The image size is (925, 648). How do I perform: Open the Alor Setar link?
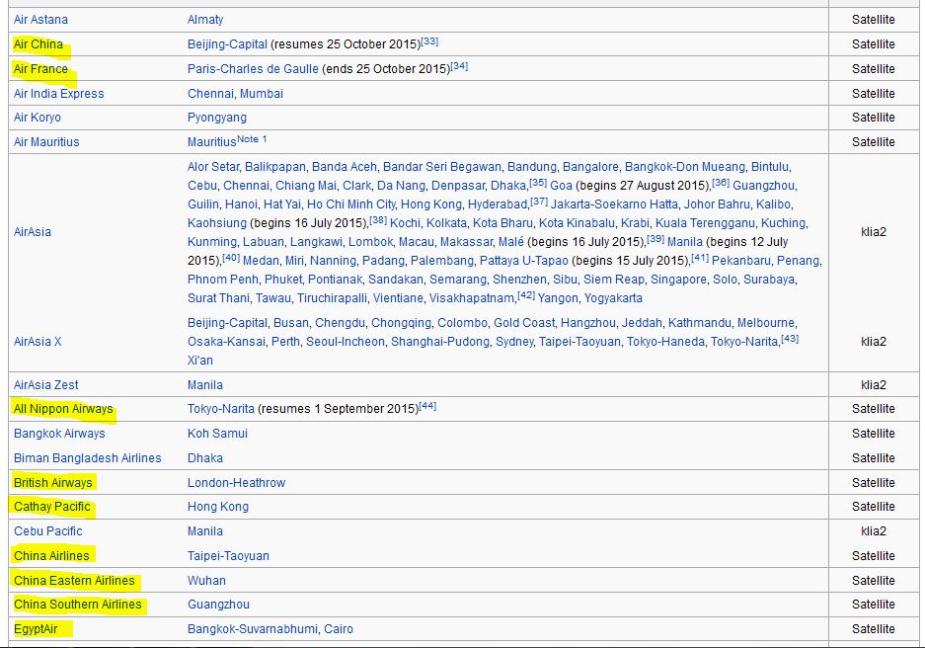point(213,167)
